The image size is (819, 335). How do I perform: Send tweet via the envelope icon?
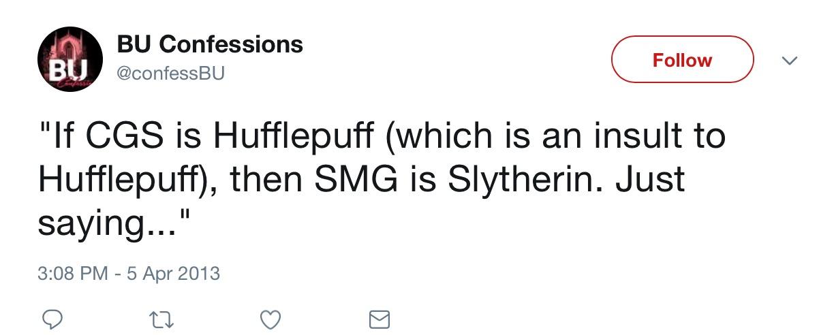click(379, 319)
